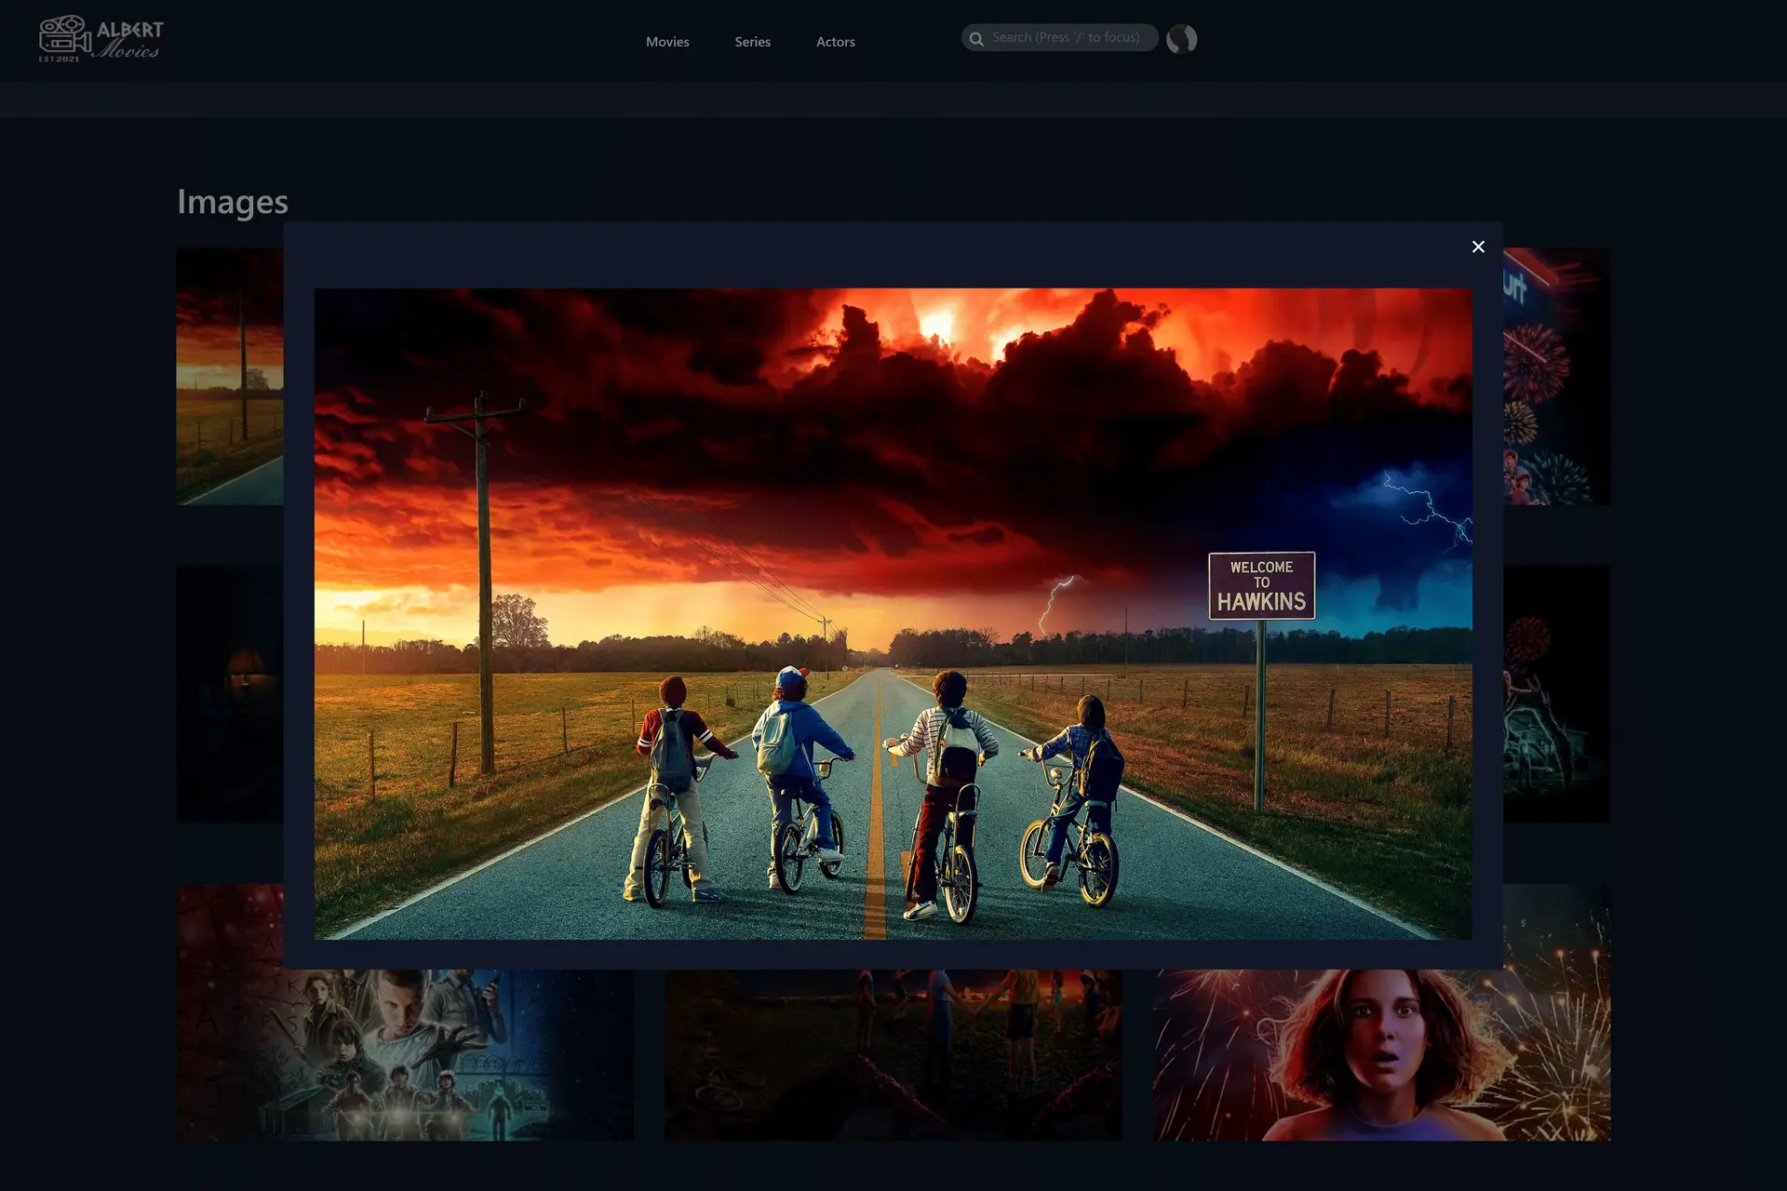This screenshot has width=1787, height=1191.
Task: Select the neon fireworks thumbnail at top right
Action: tap(1556, 376)
